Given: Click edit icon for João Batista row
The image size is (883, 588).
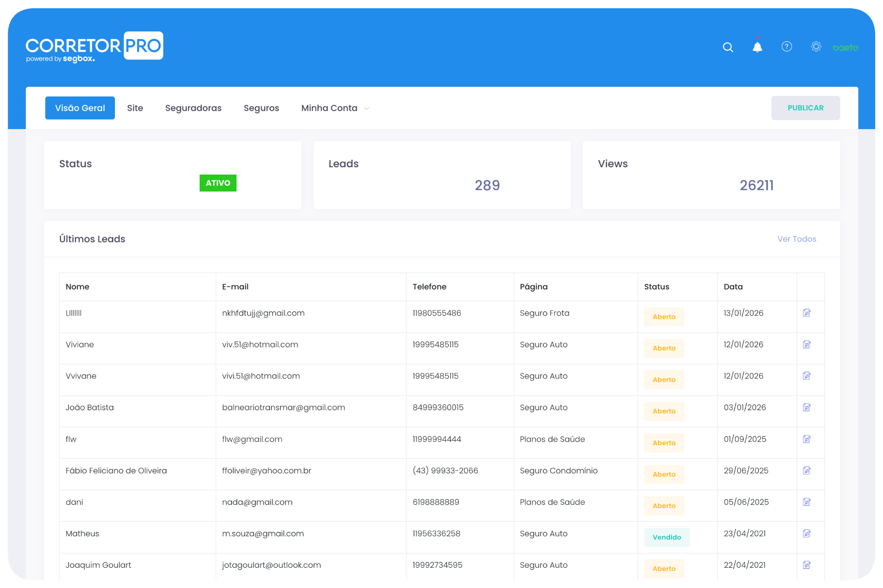Looking at the screenshot, I should [x=807, y=407].
